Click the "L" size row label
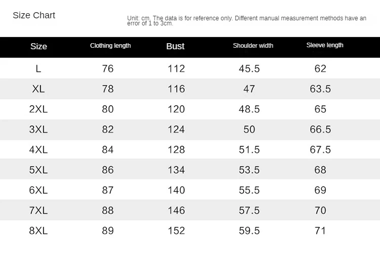Screen dimensions: 380x257 pyautogui.click(x=39, y=69)
